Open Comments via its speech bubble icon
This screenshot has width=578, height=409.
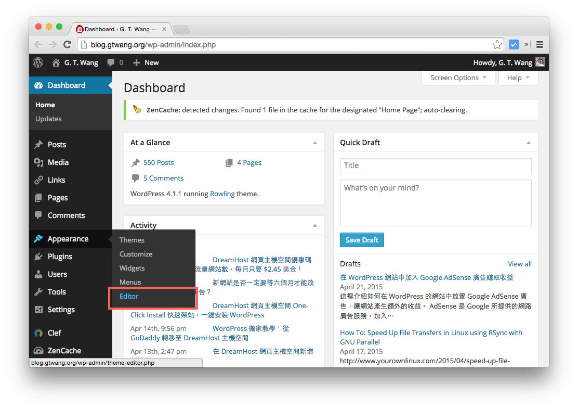[38, 215]
